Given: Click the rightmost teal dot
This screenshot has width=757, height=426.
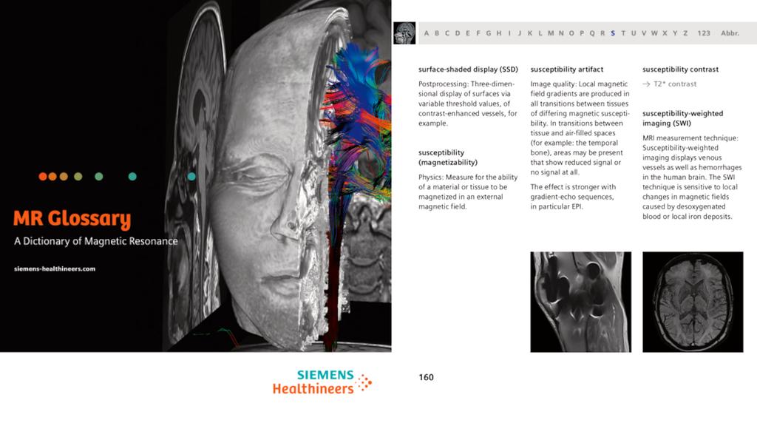Looking at the screenshot, I should coord(191,177).
